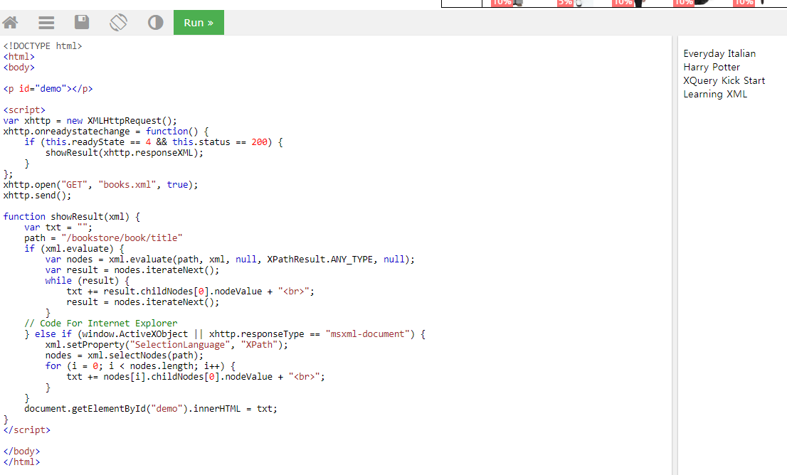
Task: Run the code with the green Run button
Action: pos(199,23)
